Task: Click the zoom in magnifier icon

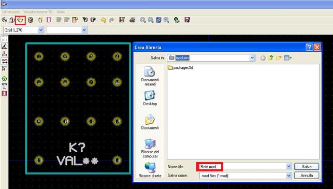Action: click(143, 20)
